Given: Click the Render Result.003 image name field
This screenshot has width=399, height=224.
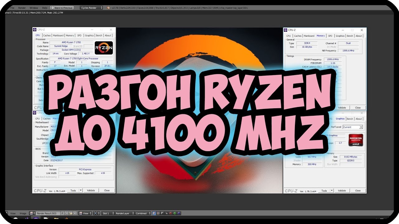Looking at the screenshot, I should (48, 213).
